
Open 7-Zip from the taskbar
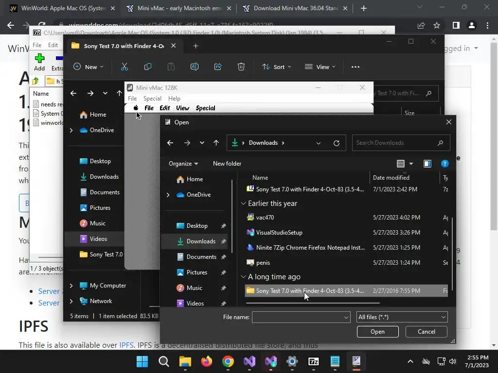tap(314, 361)
